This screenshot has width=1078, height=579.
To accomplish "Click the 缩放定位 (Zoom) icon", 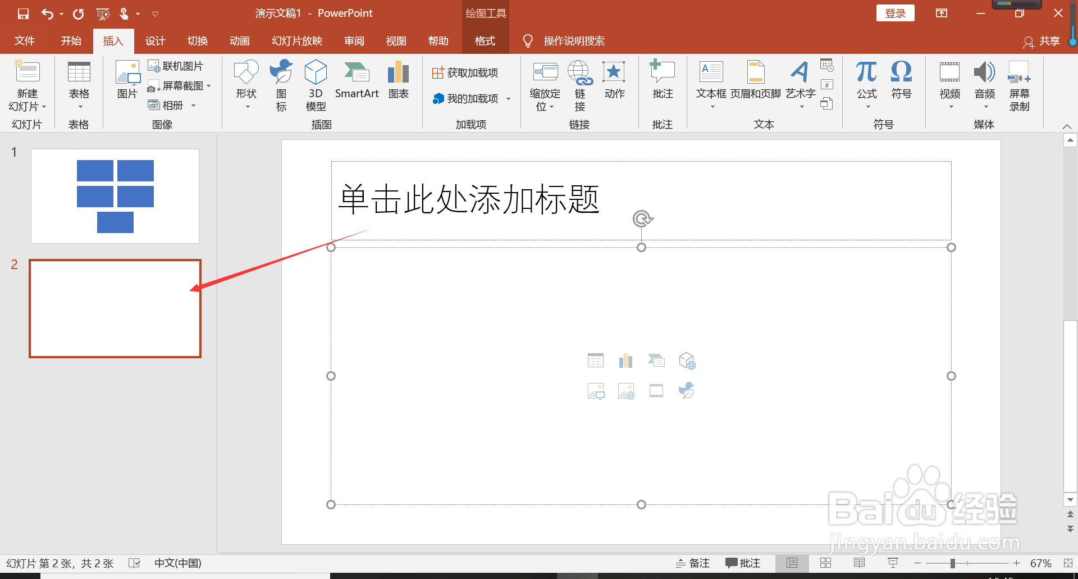I will coord(544,84).
